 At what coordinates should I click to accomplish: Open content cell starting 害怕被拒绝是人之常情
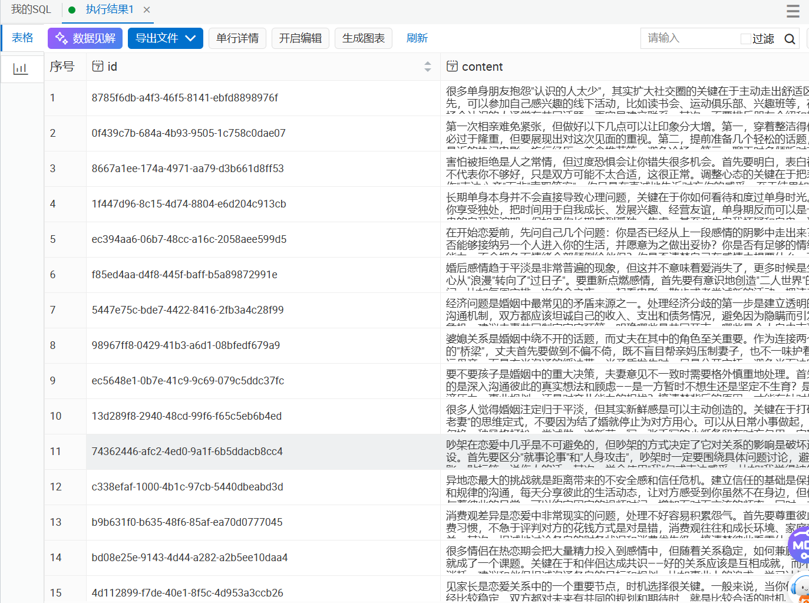tap(625, 169)
